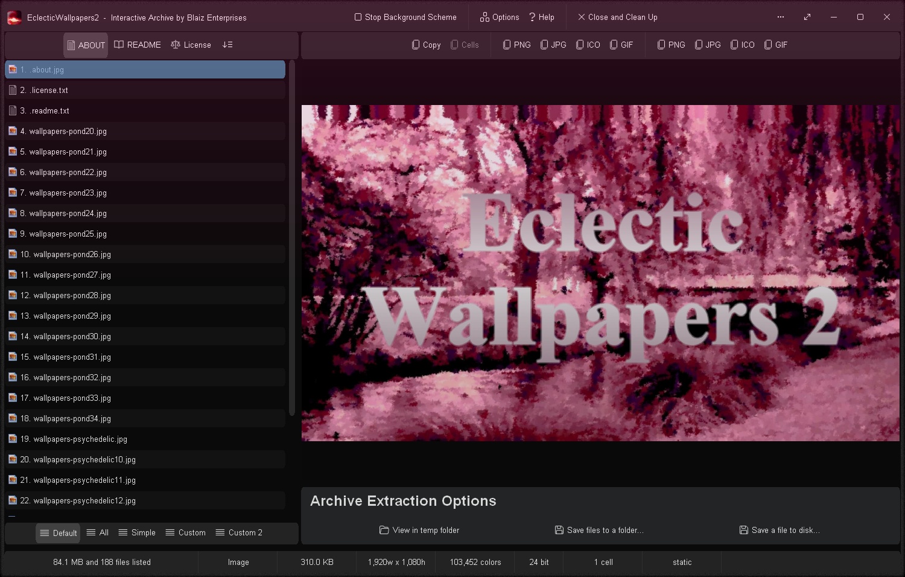Select wallpapers-psychedelic.jpg row
The image size is (905, 577).
click(145, 439)
